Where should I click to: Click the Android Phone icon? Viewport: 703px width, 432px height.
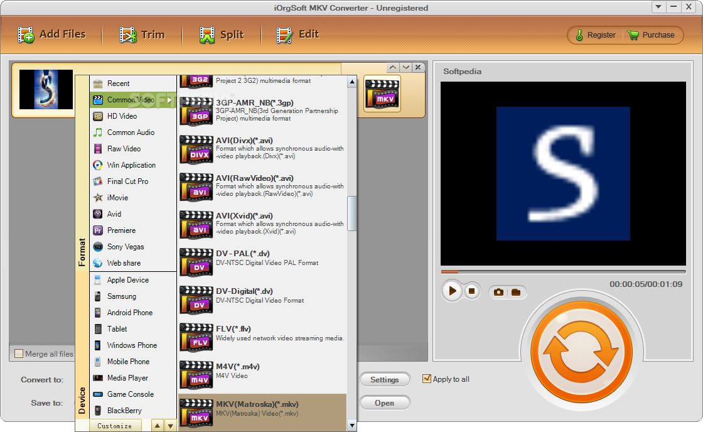(97, 313)
